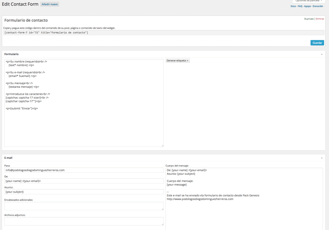
Task: Collapse the Formulario panel arrow
Action: (322, 54)
